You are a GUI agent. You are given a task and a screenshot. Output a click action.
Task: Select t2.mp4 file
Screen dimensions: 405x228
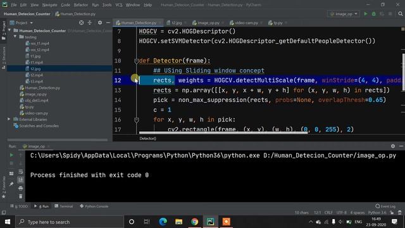point(34,75)
